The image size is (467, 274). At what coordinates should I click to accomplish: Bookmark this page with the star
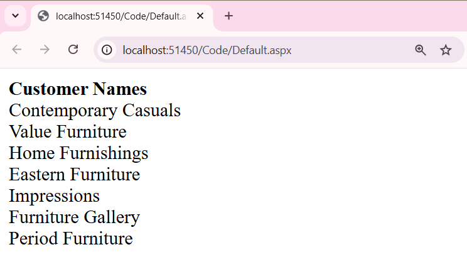click(446, 50)
